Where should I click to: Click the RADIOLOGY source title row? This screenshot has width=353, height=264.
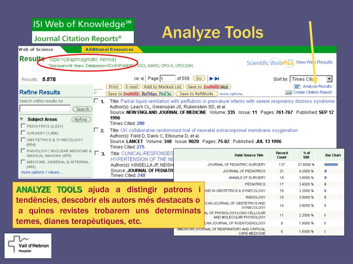[x=259, y=197]
